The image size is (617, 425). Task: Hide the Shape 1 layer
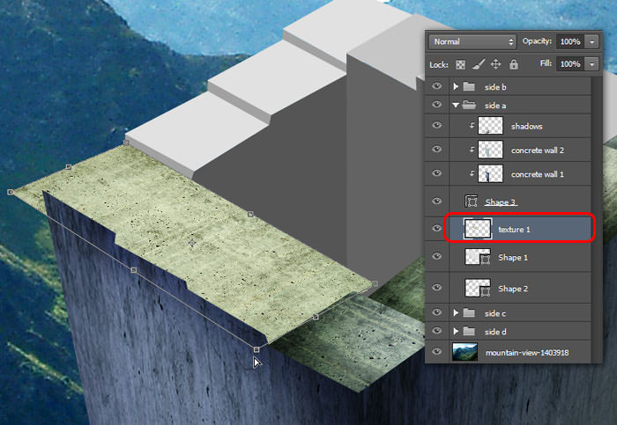pyautogui.click(x=437, y=257)
